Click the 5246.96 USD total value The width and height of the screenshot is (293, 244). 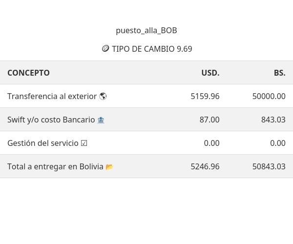[x=205, y=166]
